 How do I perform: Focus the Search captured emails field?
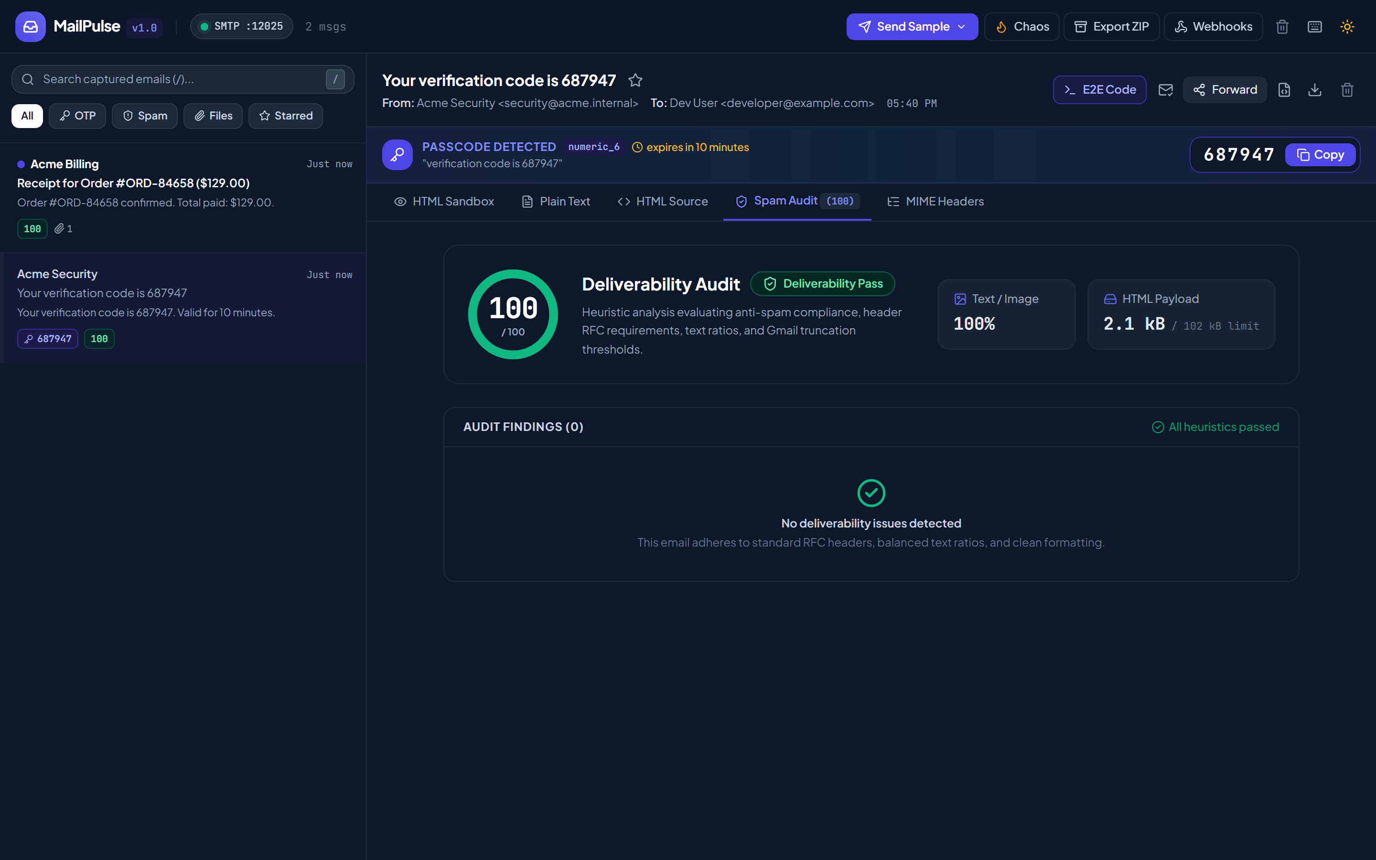tap(183, 79)
